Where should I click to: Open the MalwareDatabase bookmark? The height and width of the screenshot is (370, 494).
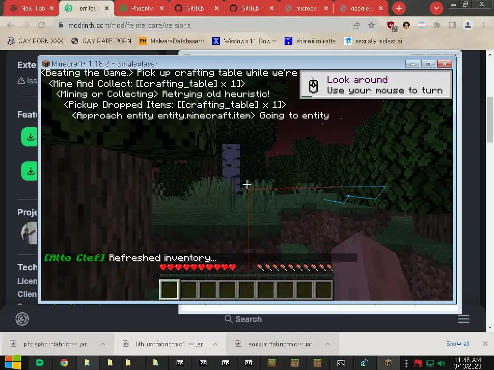(172, 41)
